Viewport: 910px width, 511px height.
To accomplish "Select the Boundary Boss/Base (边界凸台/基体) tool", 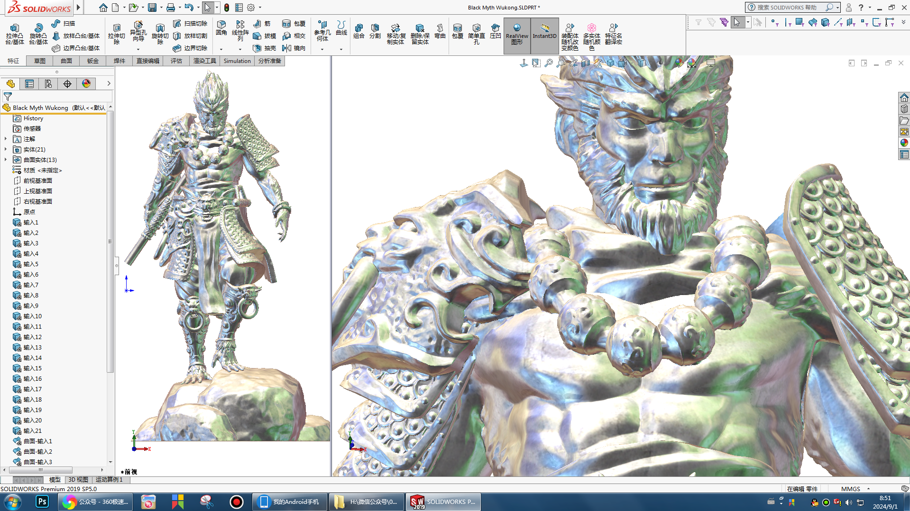I will coord(76,48).
